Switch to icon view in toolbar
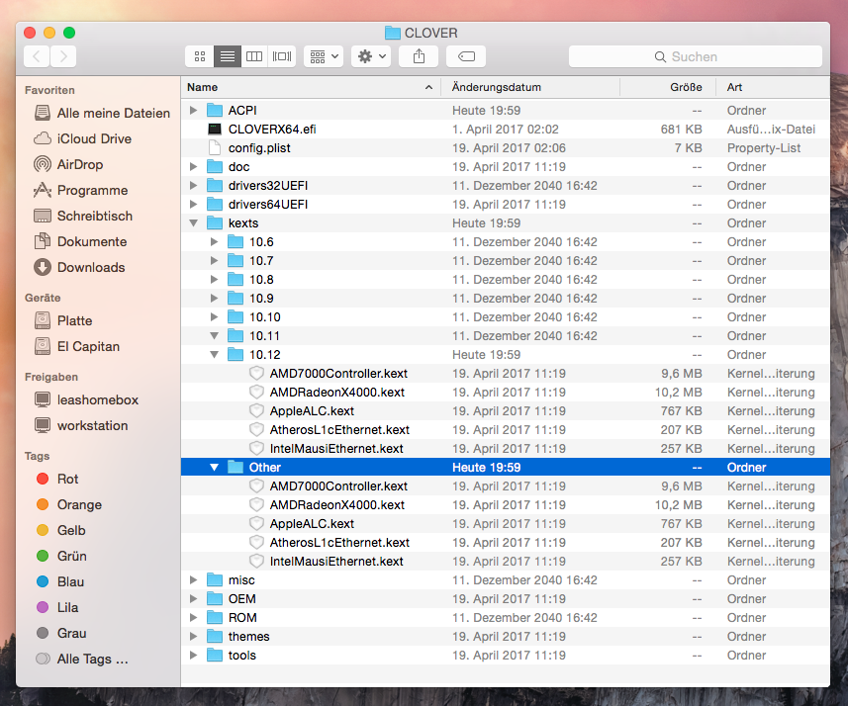 [200, 56]
